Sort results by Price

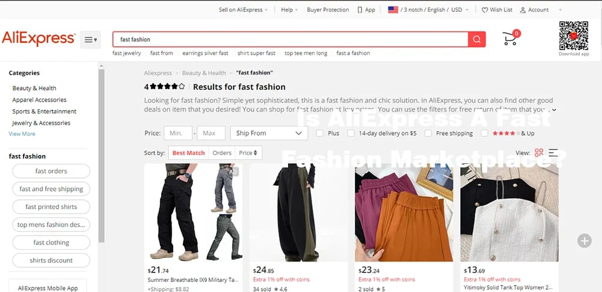pyautogui.click(x=248, y=153)
